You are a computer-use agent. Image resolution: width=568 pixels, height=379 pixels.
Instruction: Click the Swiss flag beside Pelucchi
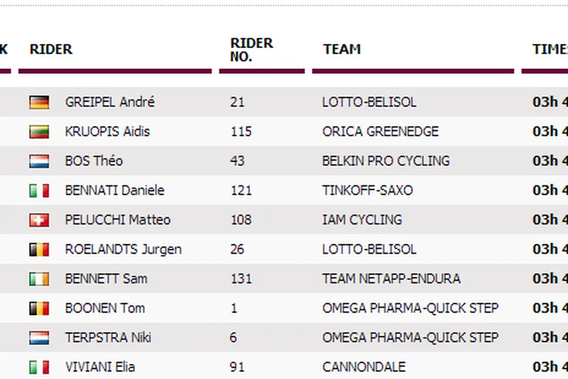tap(39, 220)
